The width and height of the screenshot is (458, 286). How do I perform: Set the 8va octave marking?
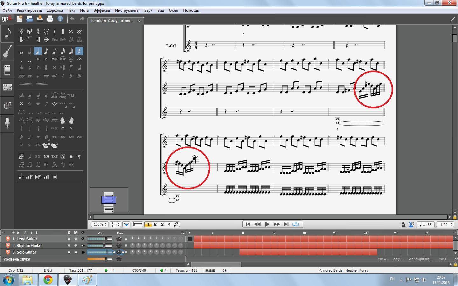point(54,40)
